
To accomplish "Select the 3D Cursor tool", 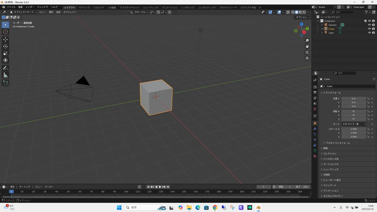I will click(5, 32).
